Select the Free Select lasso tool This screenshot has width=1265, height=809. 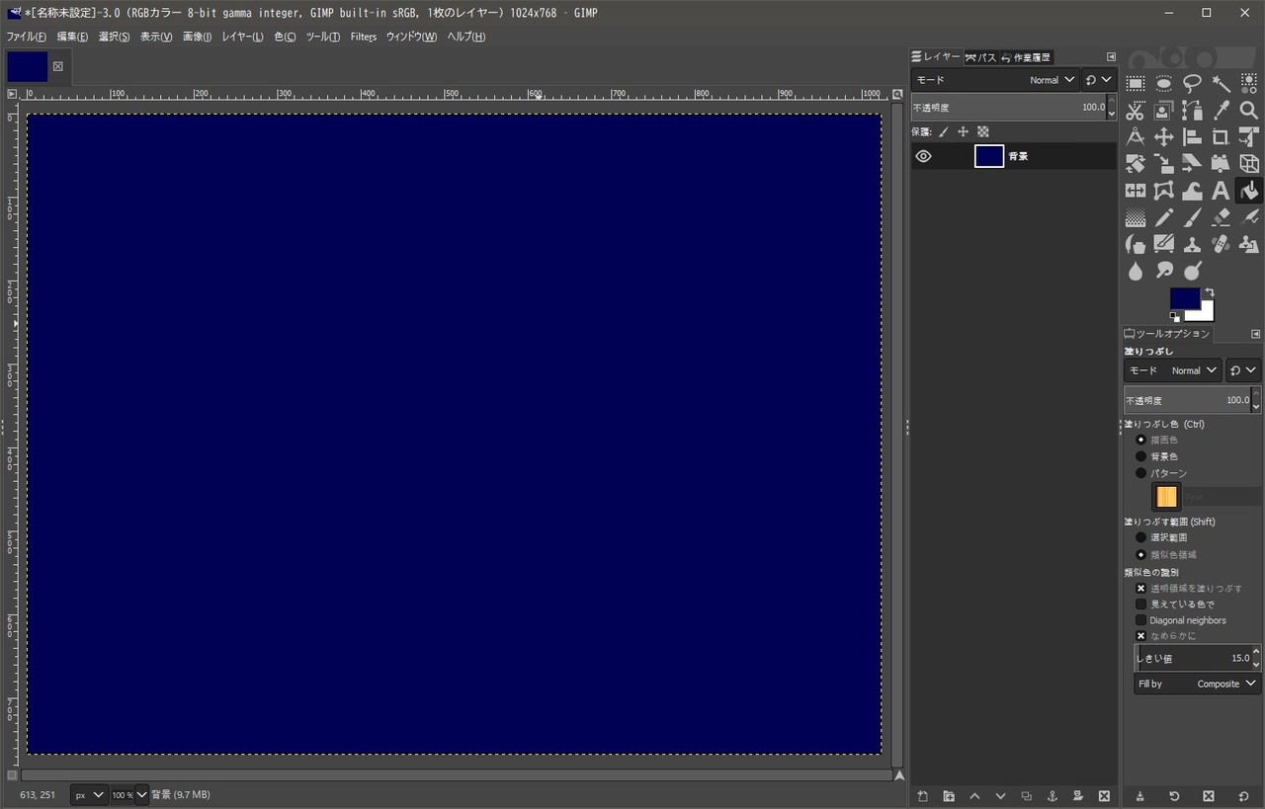point(1193,84)
